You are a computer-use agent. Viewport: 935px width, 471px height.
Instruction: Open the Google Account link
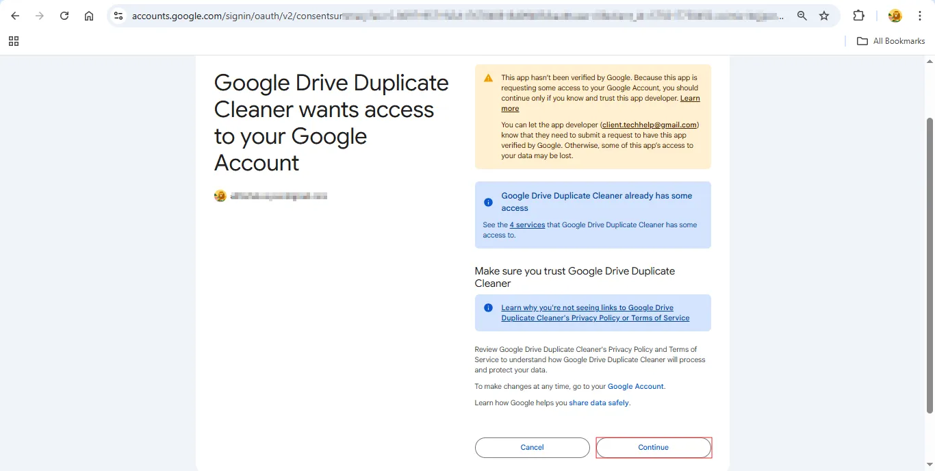[x=635, y=387]
